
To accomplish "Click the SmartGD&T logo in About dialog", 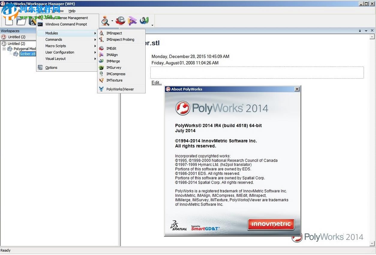I will pos(205,228).
